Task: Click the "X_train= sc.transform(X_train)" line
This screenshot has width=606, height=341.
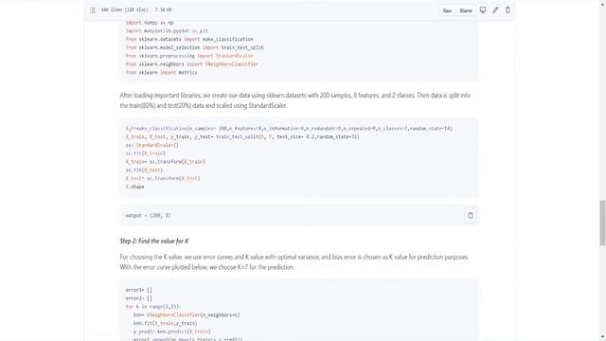Action: click(165, 162)
